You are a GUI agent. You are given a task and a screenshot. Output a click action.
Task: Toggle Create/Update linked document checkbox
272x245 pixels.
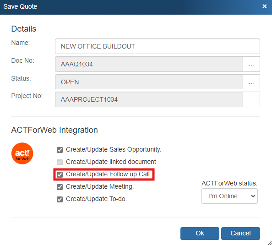[x=60, y=162]
